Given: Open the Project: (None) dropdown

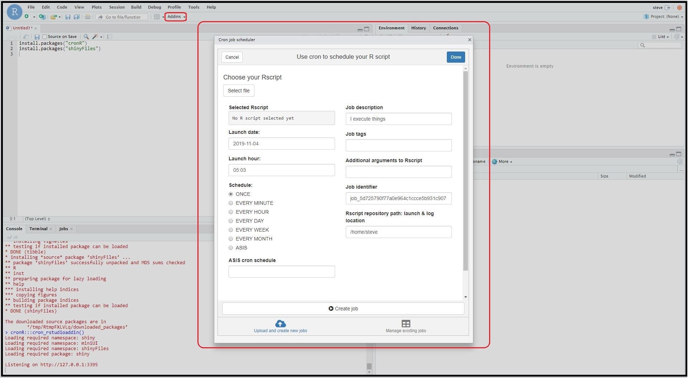Looking at the screenshot, I should pyautogui.click(x=663, y=16).
